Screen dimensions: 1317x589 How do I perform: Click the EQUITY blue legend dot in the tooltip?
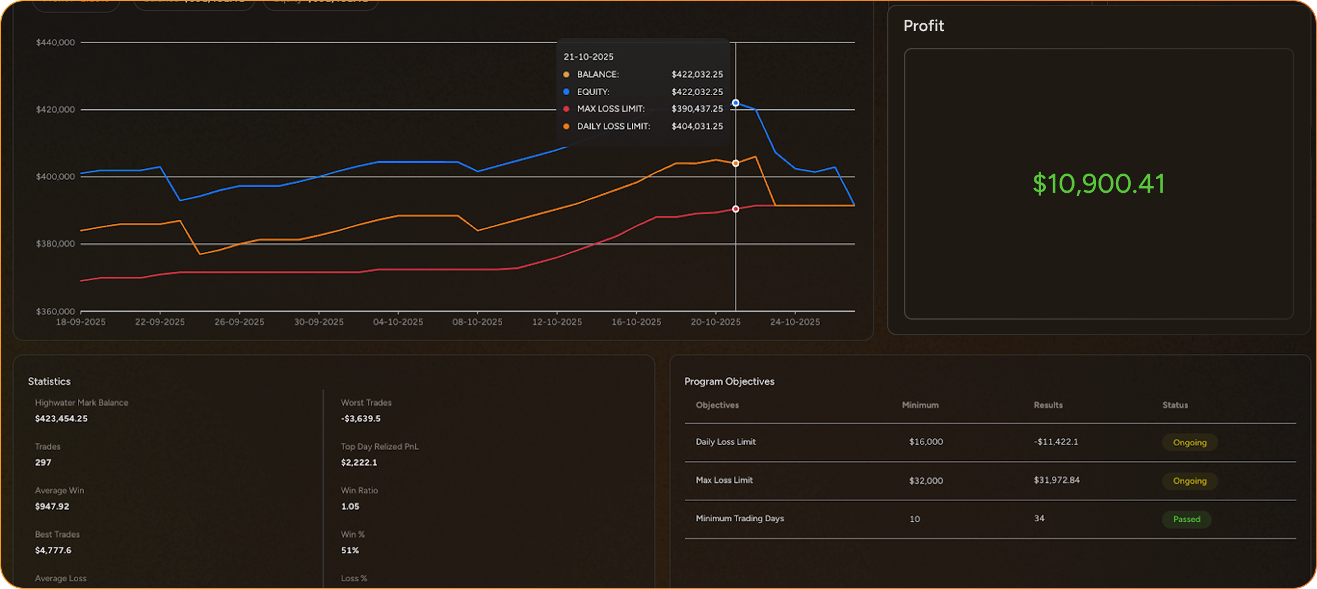(x=566, y=92)
